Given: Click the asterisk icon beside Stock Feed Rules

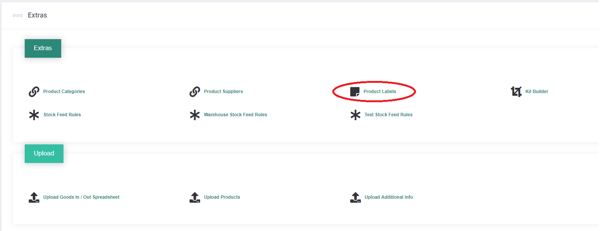Looking at the screenshot, I should tap(34, 115).
